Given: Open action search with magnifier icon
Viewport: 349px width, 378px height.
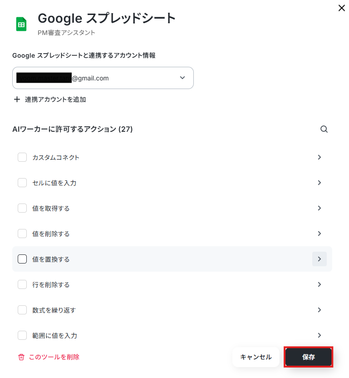Looking at the screenshot, I should 324,129.
